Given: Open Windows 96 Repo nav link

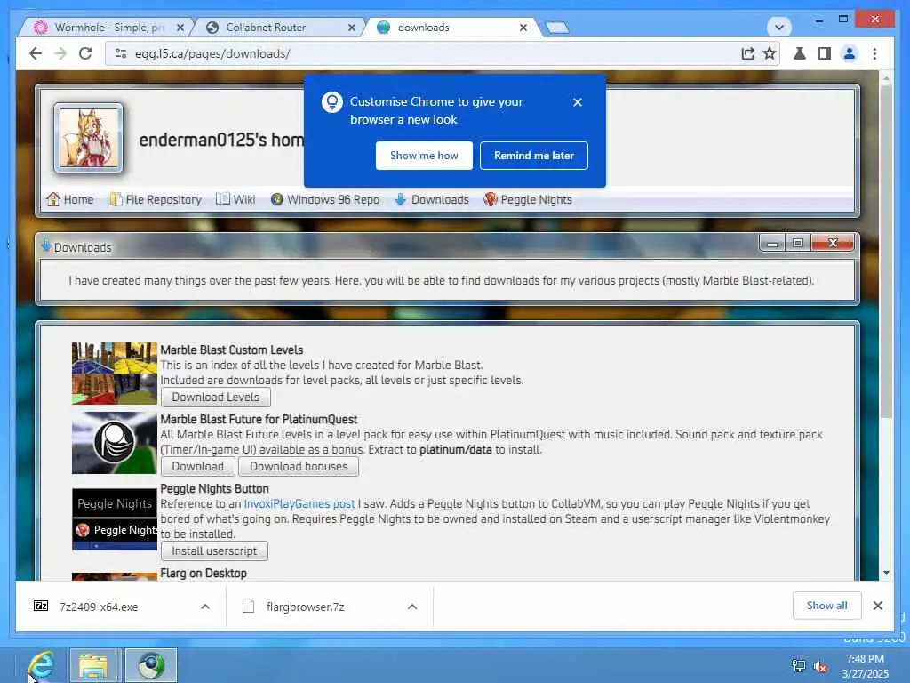Looking at the screenshot, I should click(x=325, y=200).
